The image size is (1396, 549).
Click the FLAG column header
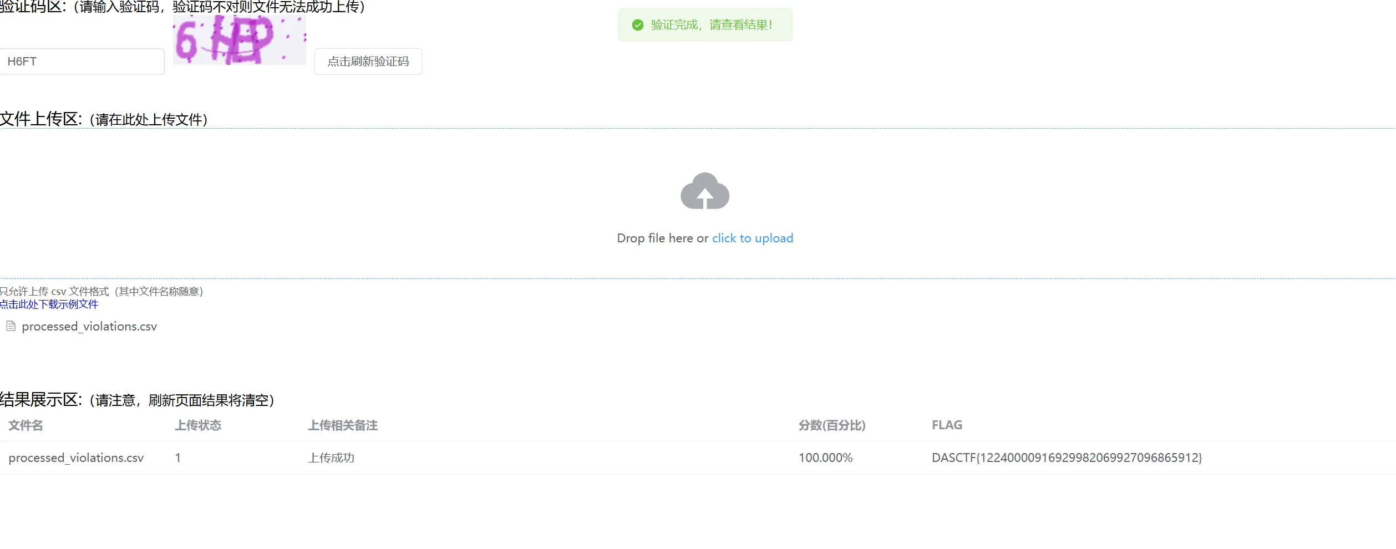pyautogui.click(x=946, y=425)
